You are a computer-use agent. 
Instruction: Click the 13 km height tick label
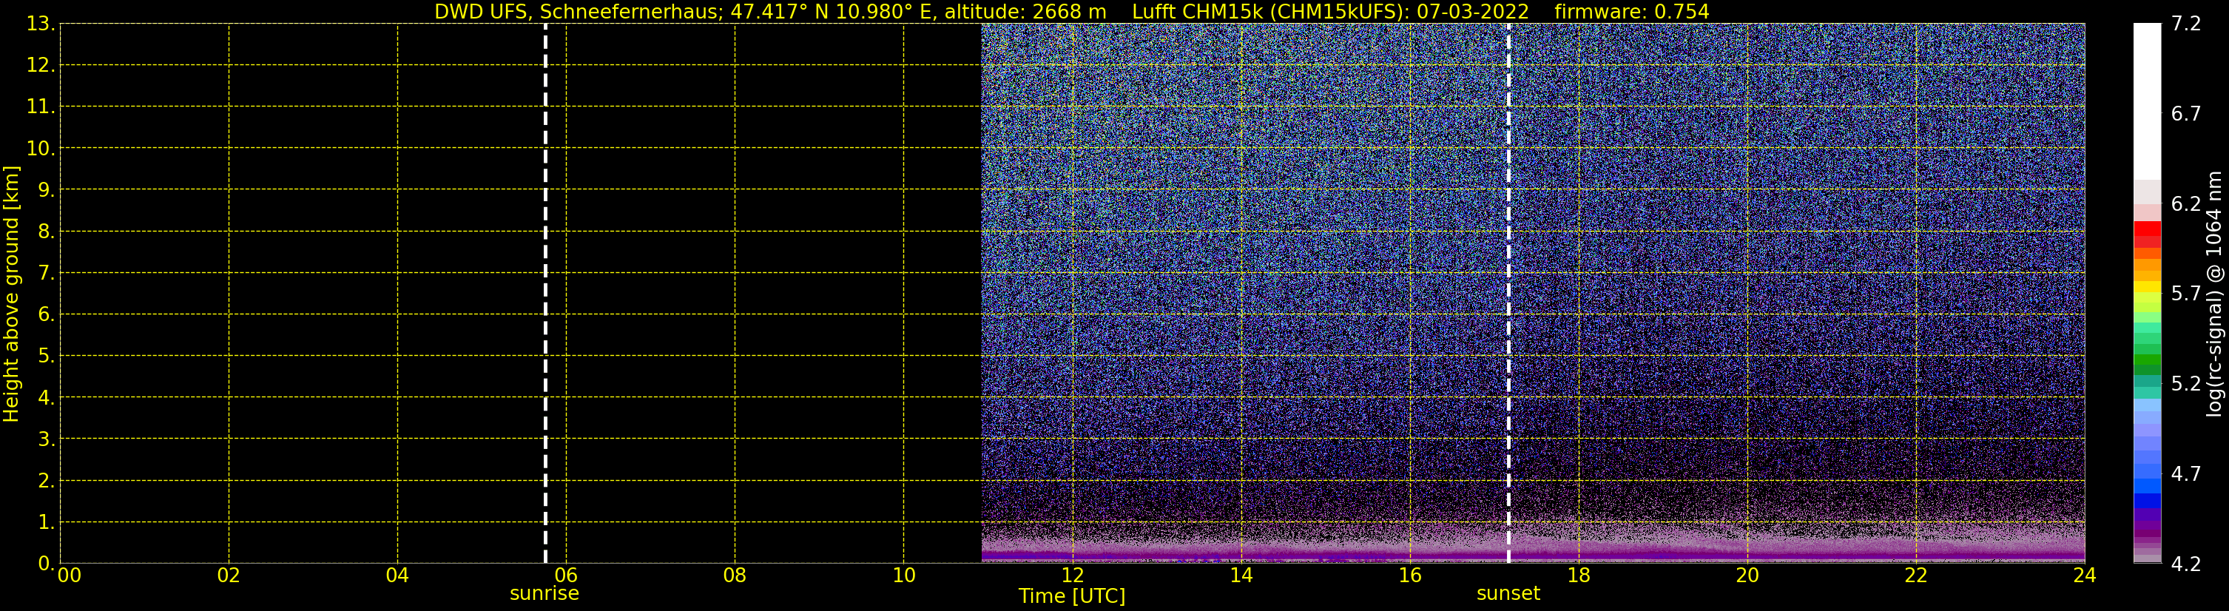coord(40,24)
